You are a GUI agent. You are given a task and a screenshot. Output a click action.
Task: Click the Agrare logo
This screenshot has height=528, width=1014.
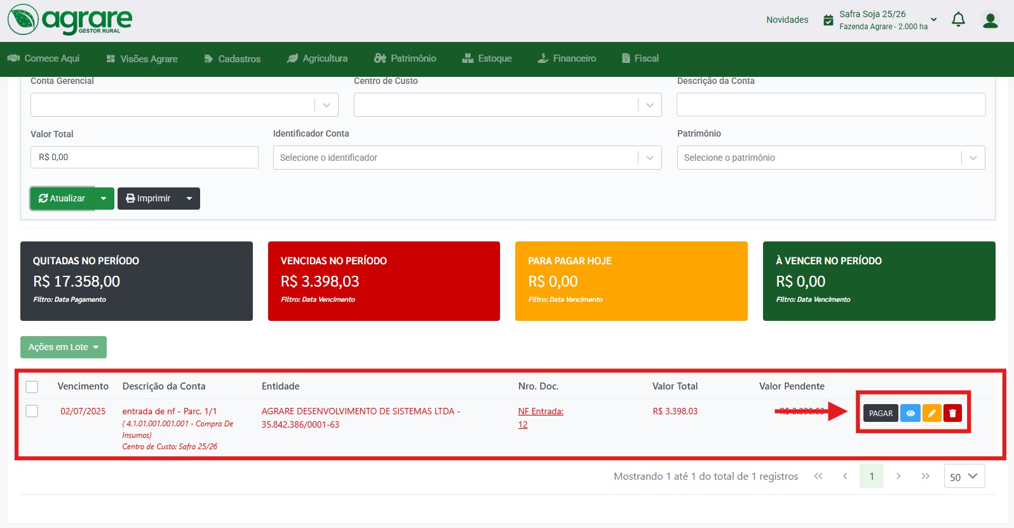click(x=70, y=20)
